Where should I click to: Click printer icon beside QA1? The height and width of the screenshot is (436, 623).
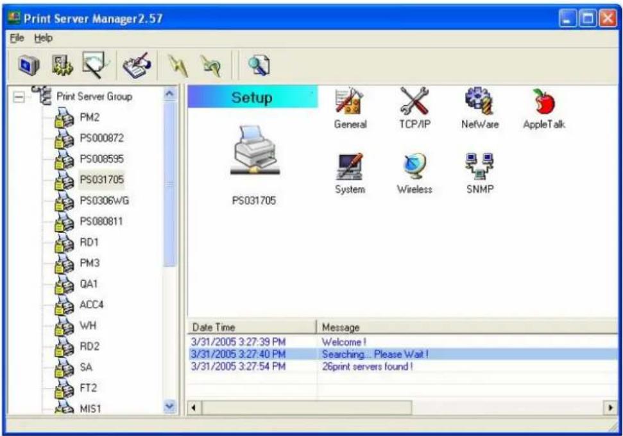tap(64, 284)
